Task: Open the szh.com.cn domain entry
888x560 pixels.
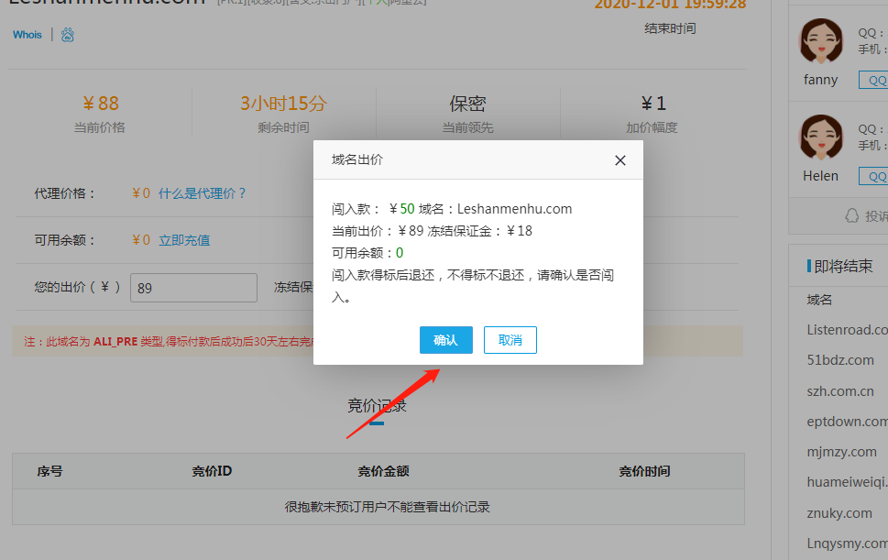Action: 840,390
